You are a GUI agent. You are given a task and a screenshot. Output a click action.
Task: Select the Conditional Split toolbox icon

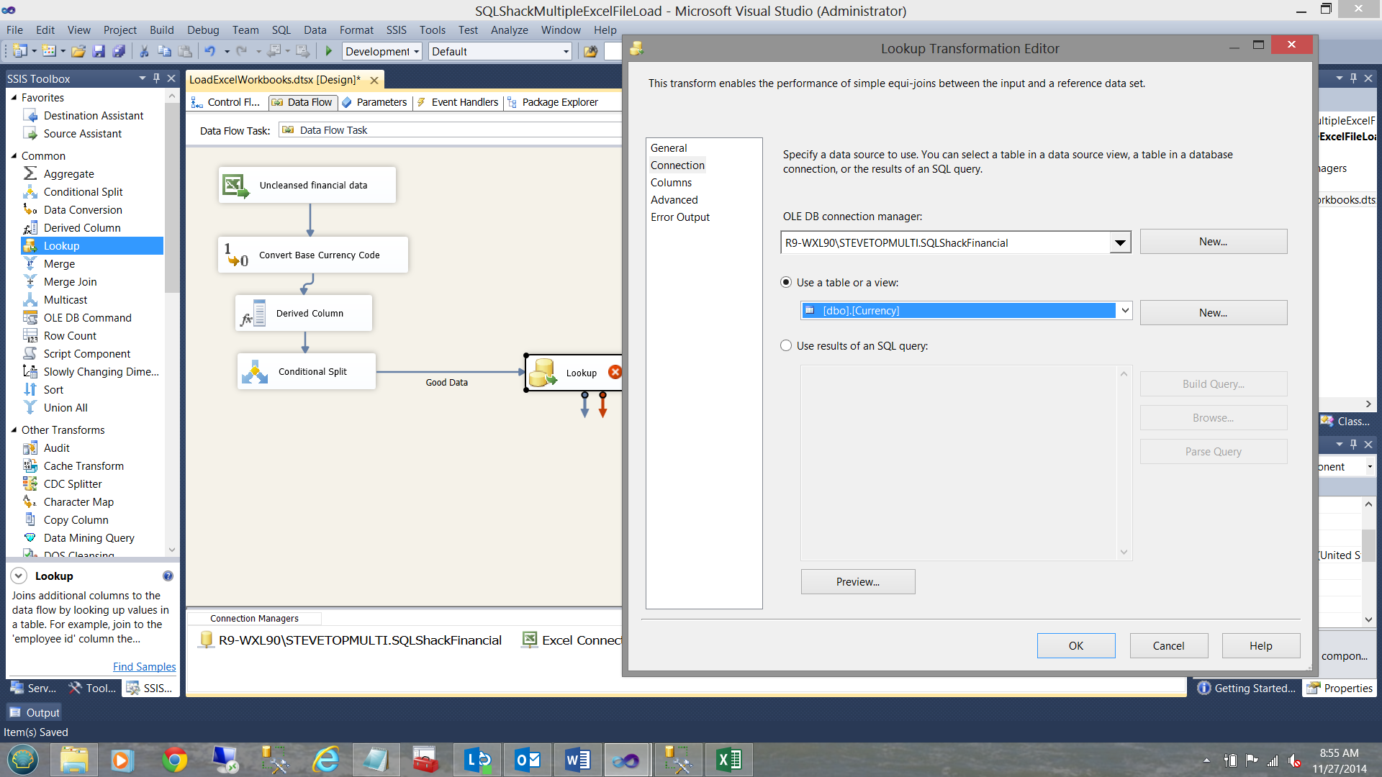pyautogui.click(x=30, y=192)
